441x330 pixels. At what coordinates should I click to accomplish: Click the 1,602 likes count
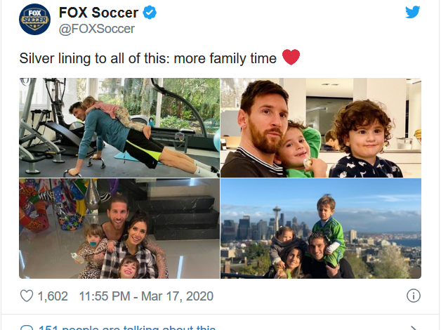(53, 296)
